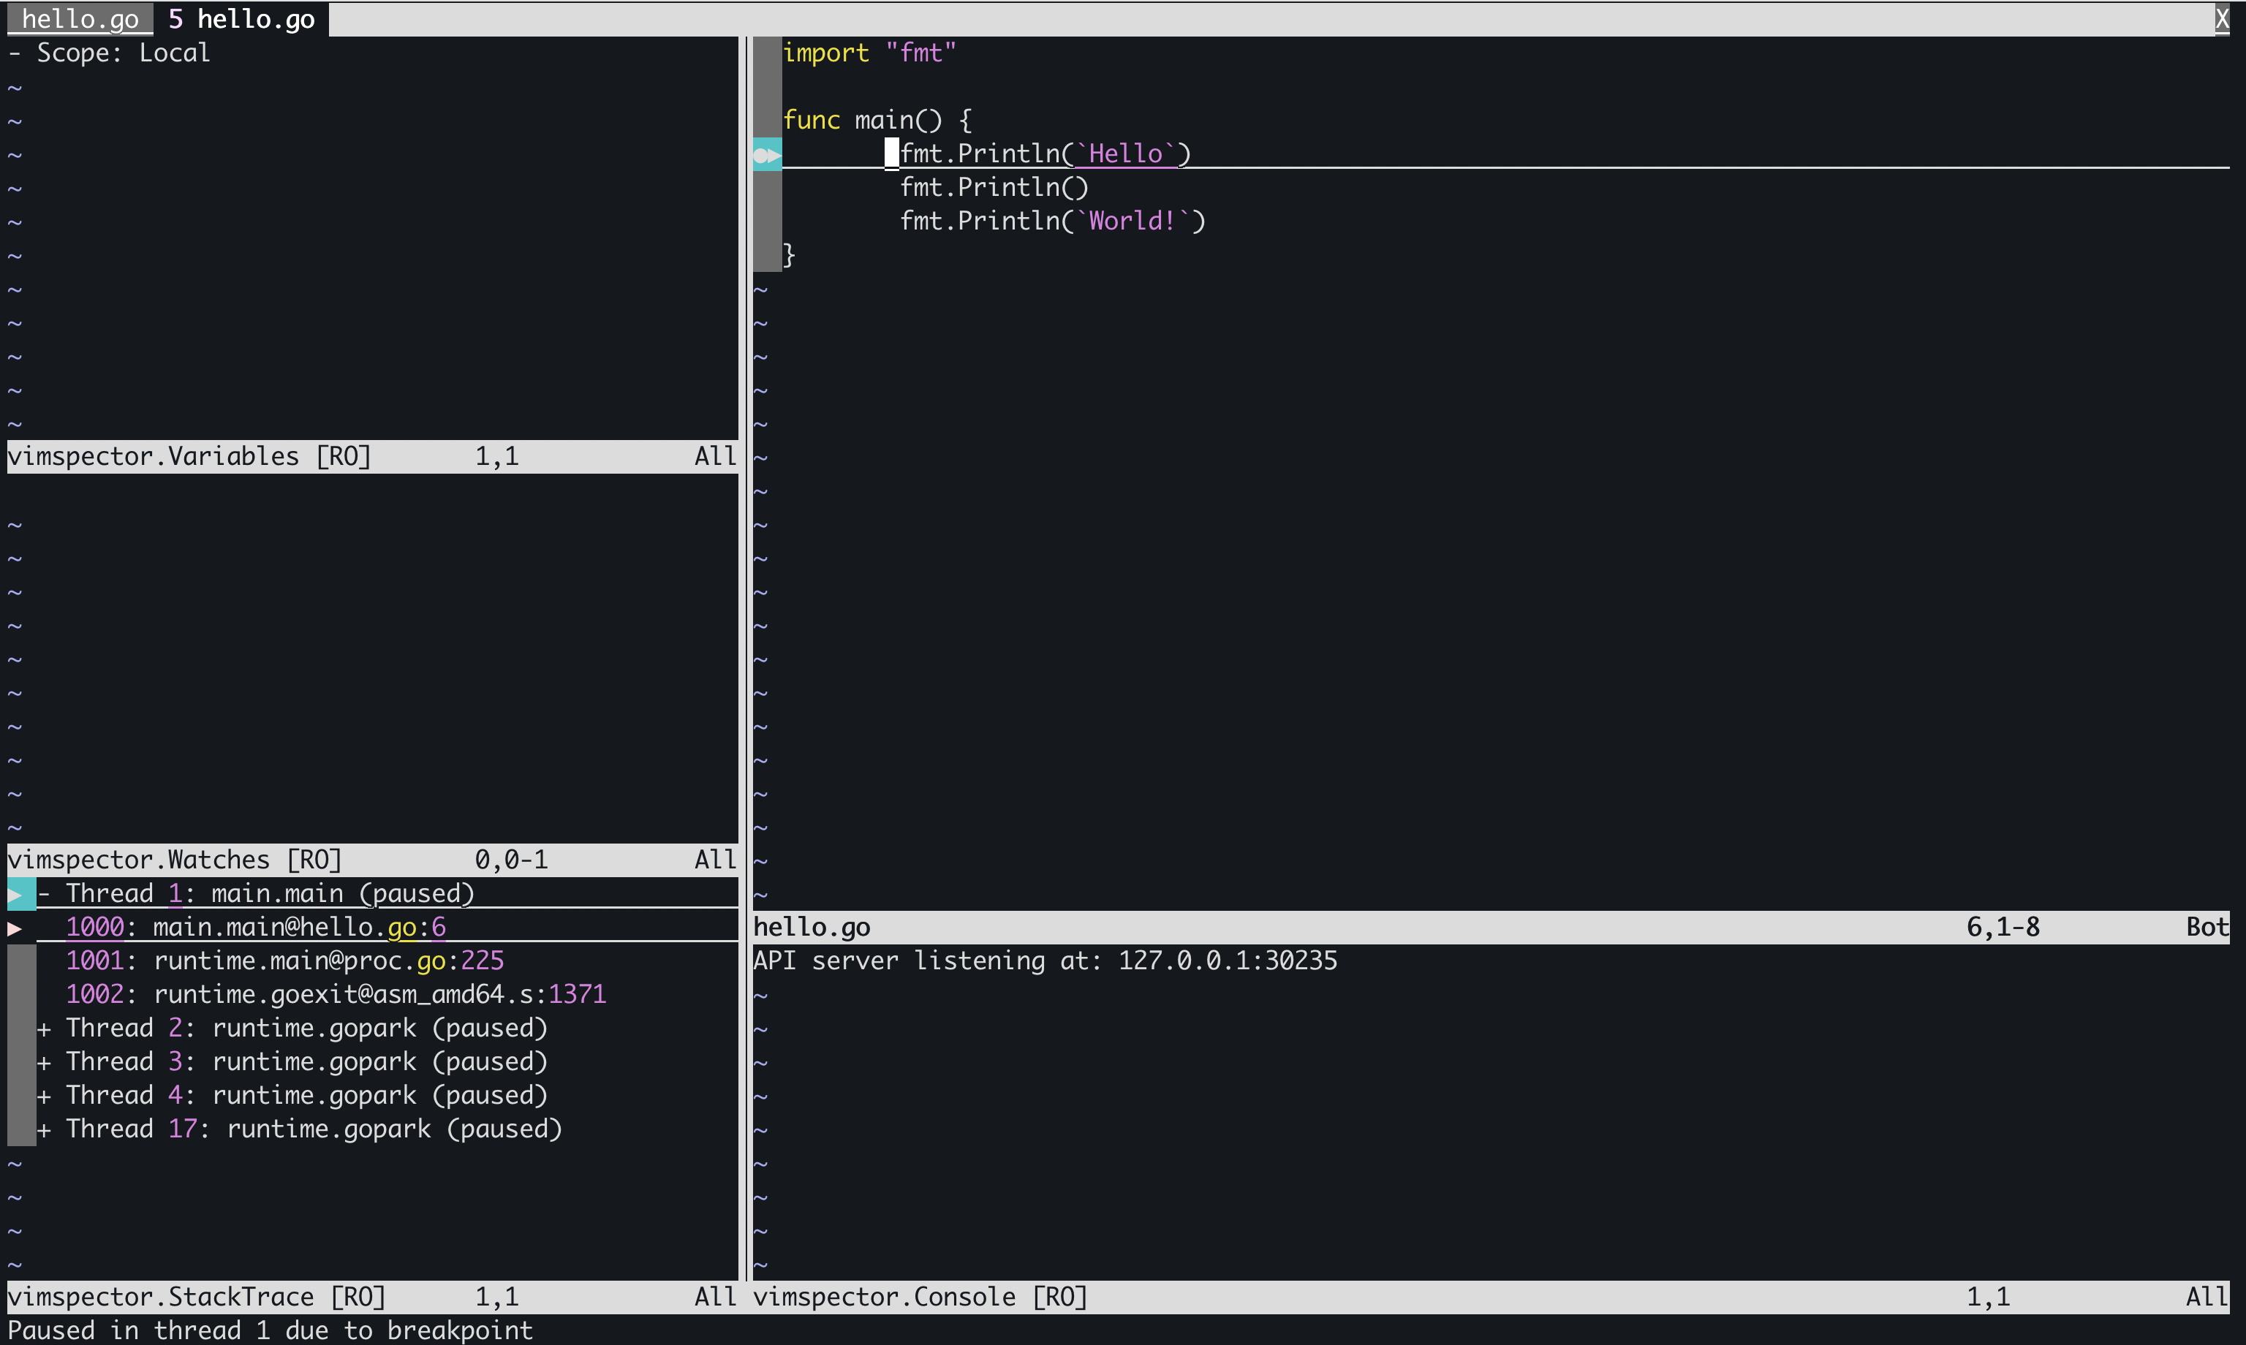Click the API server listening line in Console
The height and width of the screenshot is (1345, 2246).
click(1044, 961)
